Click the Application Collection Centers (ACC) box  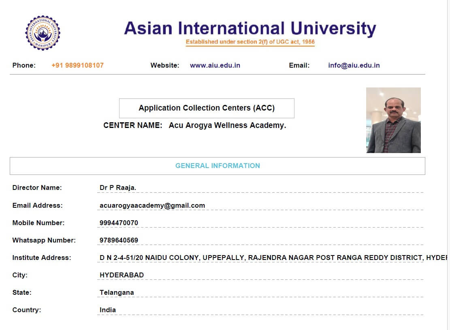[207, 108]
